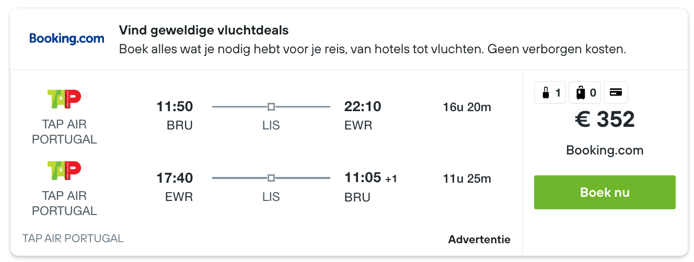Select the 17:40 departure time from EWR
The image size is (694, 262).
tap(175, 178)
